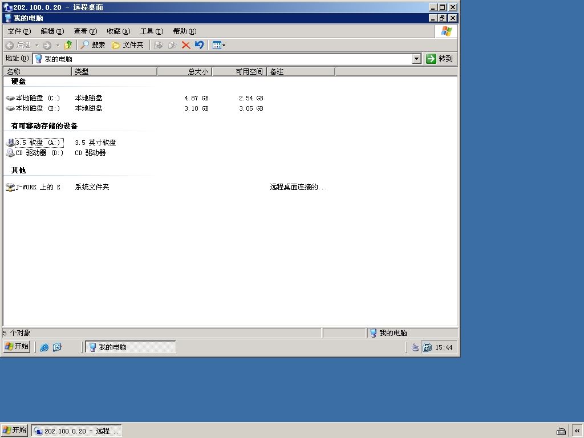
Task: Open the Views toolbar dropdown
Action: 218,45
